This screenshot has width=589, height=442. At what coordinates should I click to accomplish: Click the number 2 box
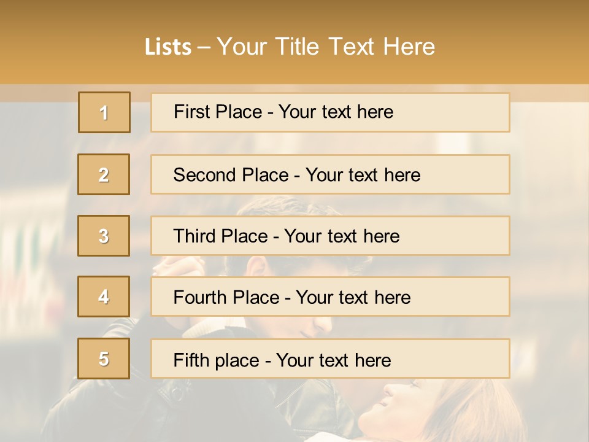click(x=104, y=174)
